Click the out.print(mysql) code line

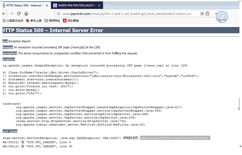[21, 90]
